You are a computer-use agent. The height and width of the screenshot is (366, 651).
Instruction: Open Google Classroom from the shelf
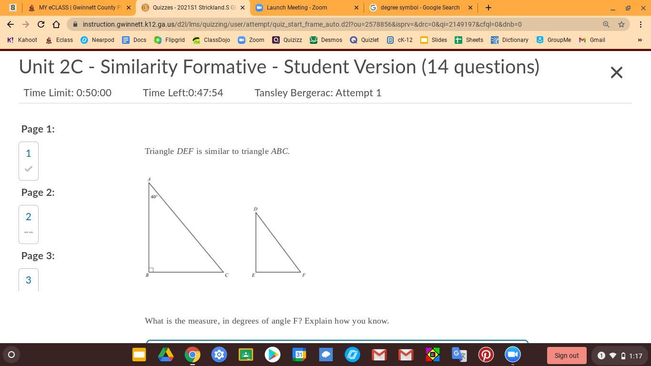246,355
